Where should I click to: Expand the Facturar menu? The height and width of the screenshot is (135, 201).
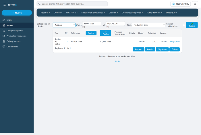[x=45, y=13]
